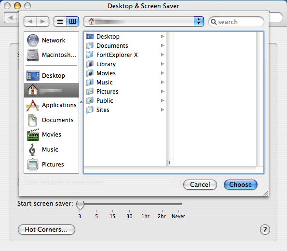
Task: Open help with the question mark button
Action: click(x=265, y=229)
